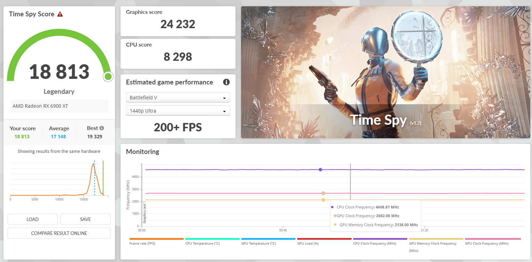Screen dimensions: 532x262
Task: Click the 00:40 time axis label
Action: coord(283,230)
